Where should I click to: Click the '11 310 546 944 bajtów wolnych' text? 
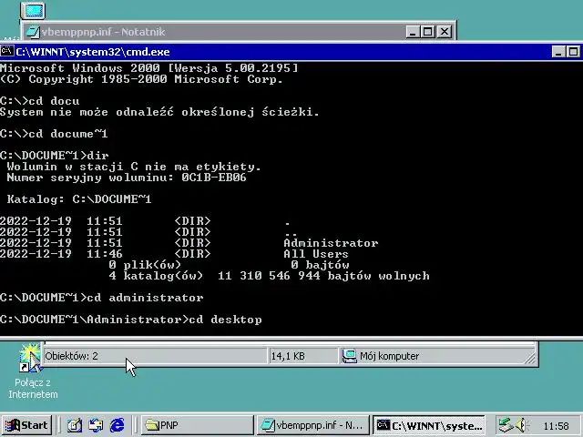(x=323, y=276)
